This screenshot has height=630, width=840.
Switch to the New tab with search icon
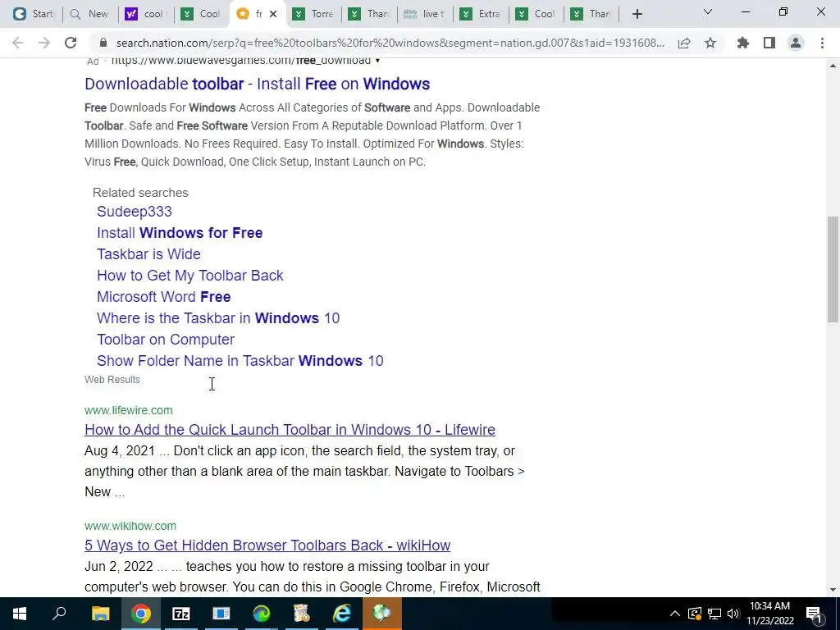pos(89,14)
